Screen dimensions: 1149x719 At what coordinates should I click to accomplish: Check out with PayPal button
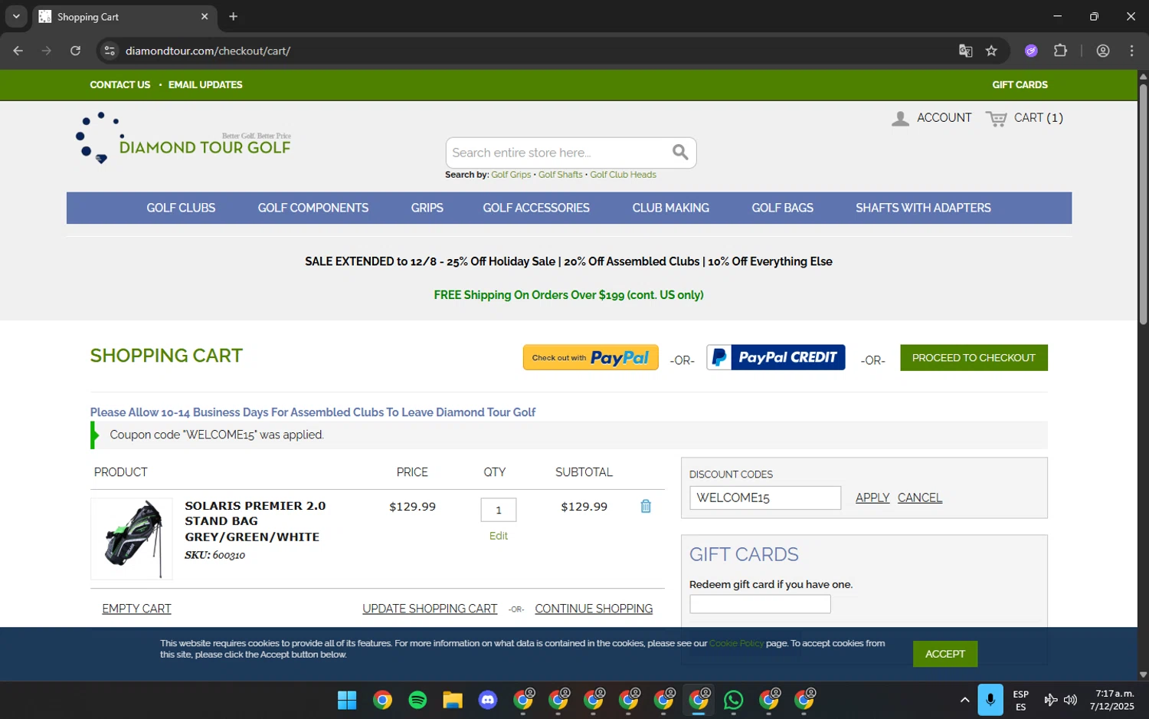591,357
